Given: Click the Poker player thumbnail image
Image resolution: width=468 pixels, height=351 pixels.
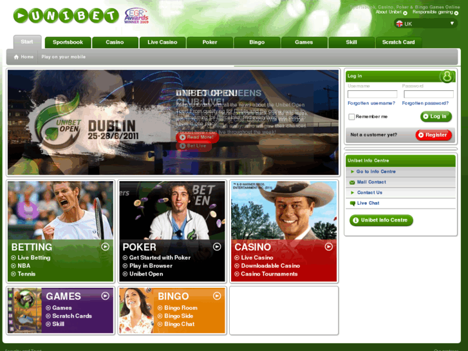Looking at the screenshot, I should click(x=173, y=211).
